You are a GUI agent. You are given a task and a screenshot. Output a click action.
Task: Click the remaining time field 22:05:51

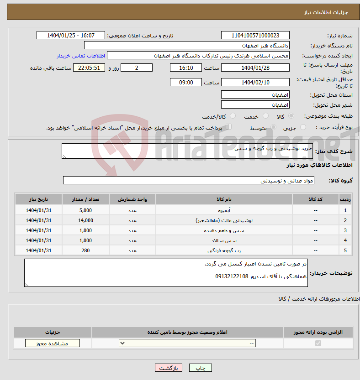tap(89, 68)
